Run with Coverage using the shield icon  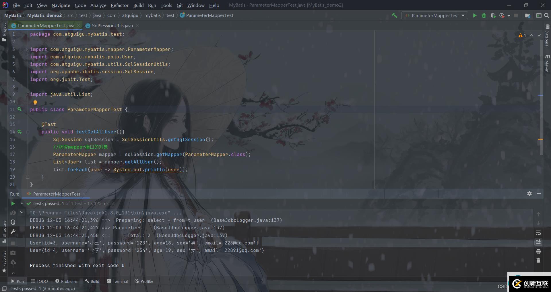tap(493, 15)
